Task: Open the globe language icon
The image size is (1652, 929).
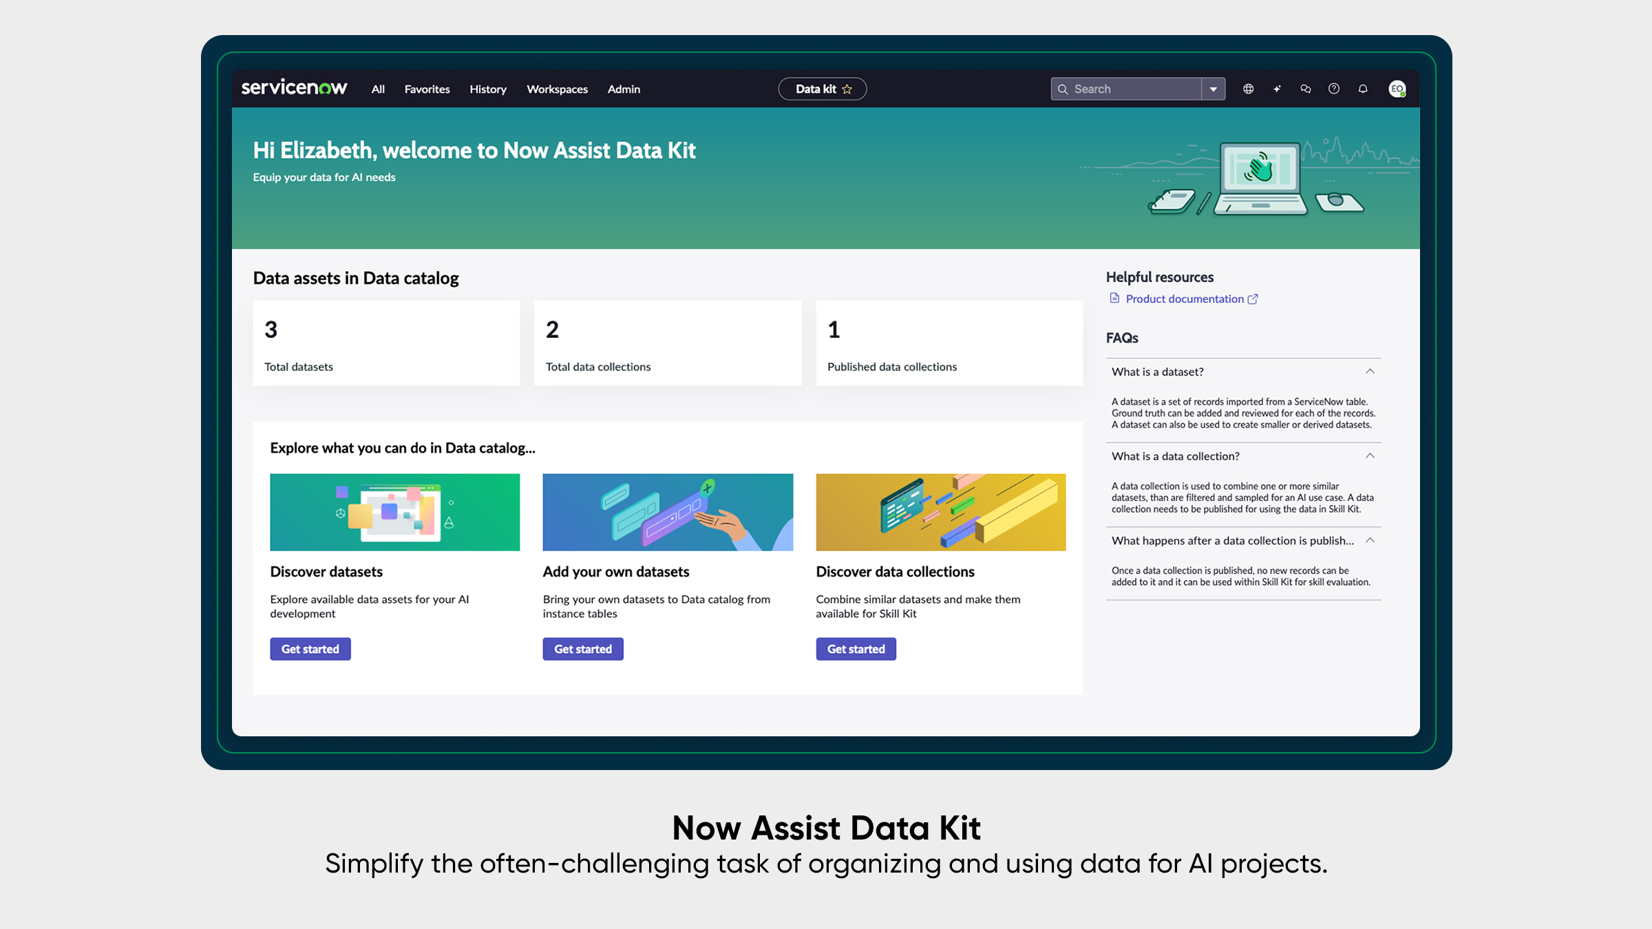Action: pyautogui.click(x=1248, y=89)
